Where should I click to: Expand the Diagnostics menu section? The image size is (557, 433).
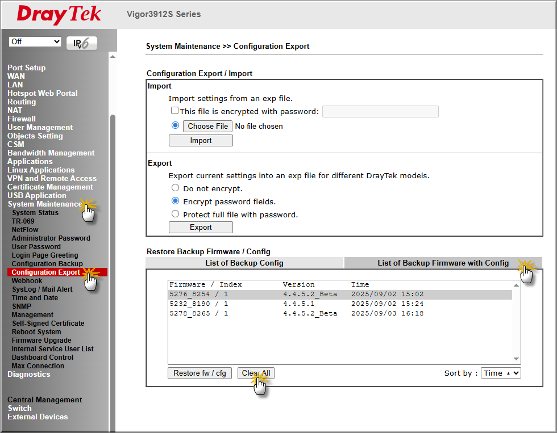pos(28,375)
